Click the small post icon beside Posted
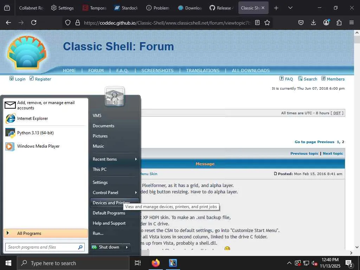This screenshot has height=270, width=360. (275, 174)
